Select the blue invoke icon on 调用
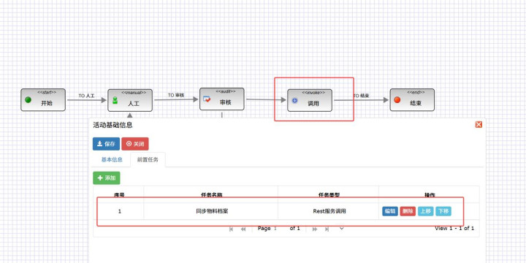Viewport: 526px width, 263px height. tap(295, 100)
